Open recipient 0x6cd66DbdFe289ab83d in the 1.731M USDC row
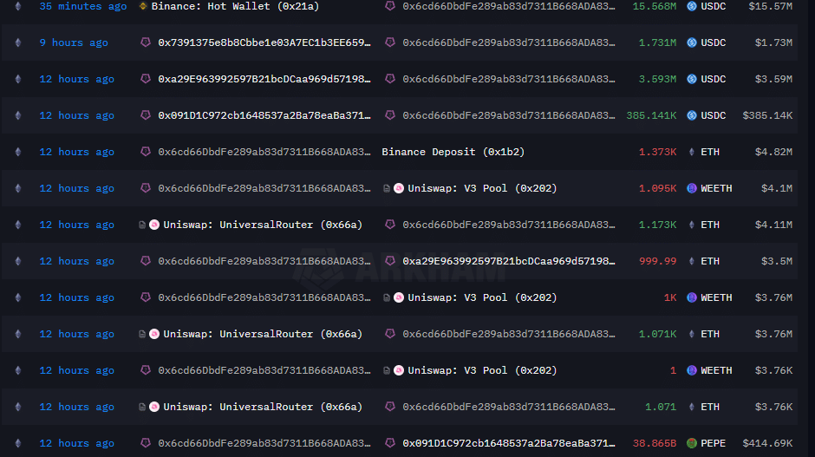Viewport: 815px width, 457px height. pyautogui.click(x=508, y=42)
